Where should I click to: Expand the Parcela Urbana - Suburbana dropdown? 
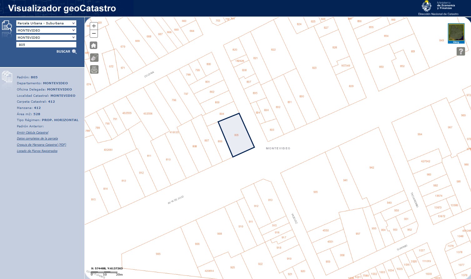(x=46, y=23)
